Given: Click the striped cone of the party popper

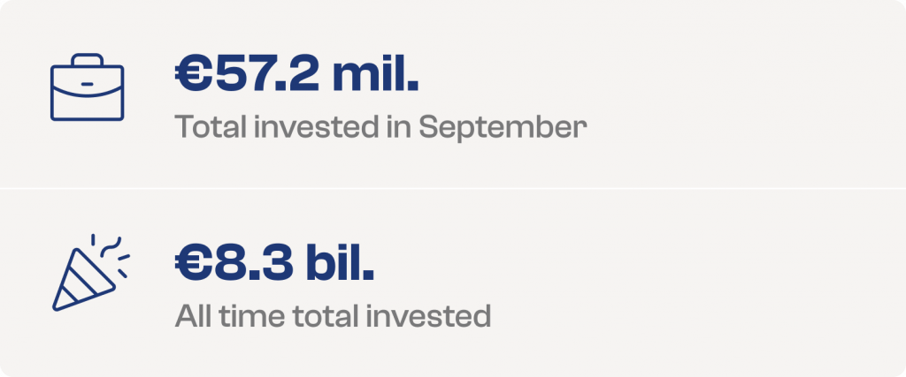Looking at the screenshot, I should click(82, 282).
